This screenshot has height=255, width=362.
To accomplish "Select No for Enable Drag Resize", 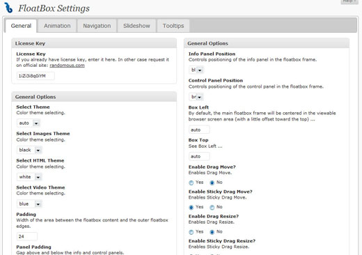I will 212,232.
